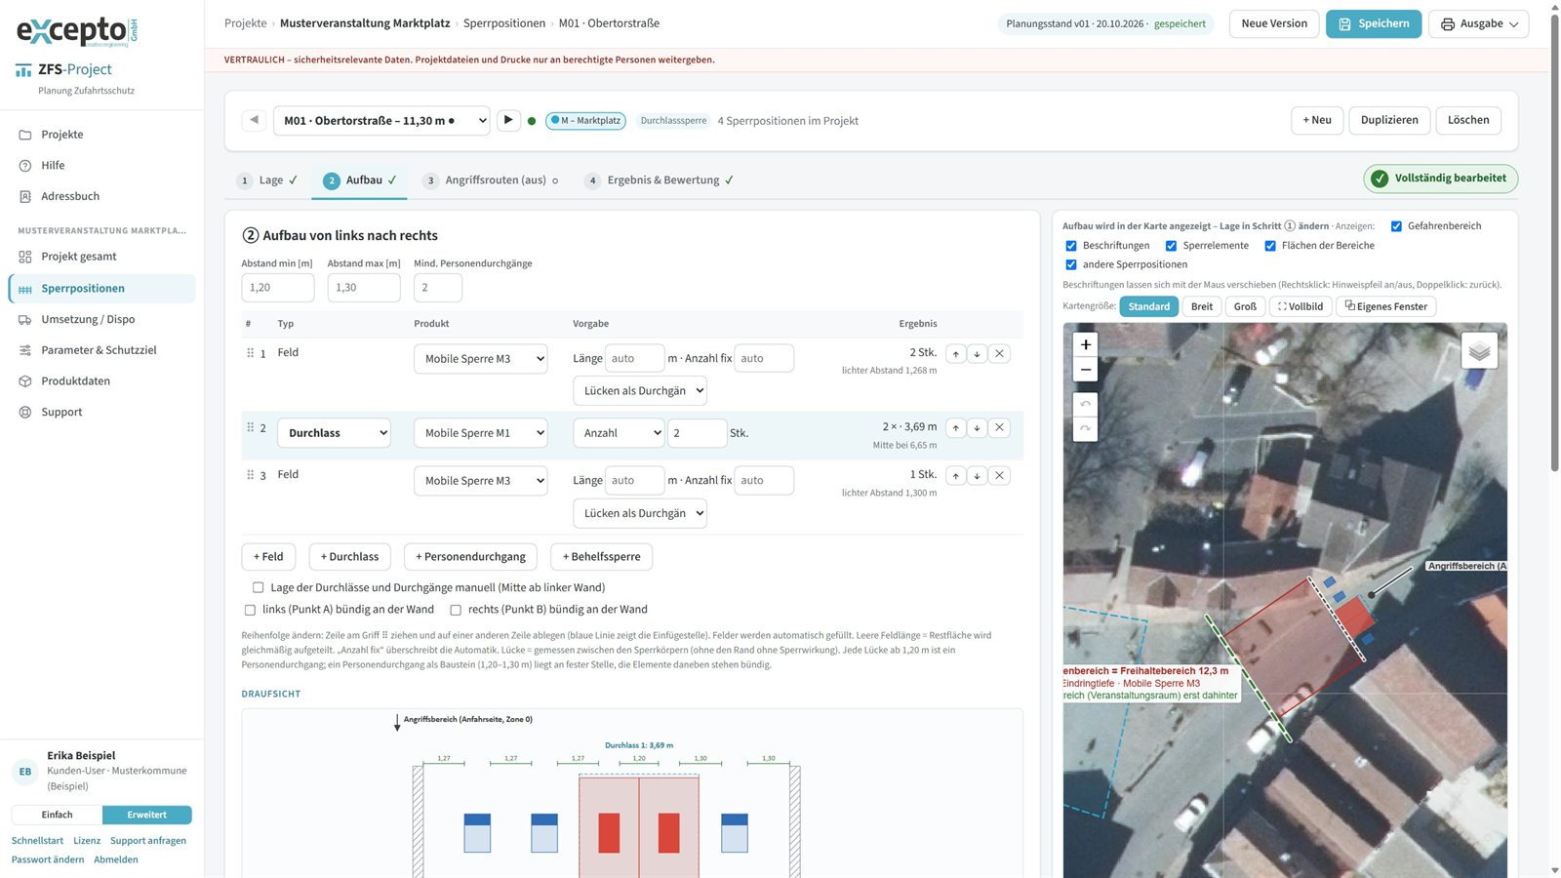Go to next Sperrposition arrow
1561x878 pixels.
(508, 120)
